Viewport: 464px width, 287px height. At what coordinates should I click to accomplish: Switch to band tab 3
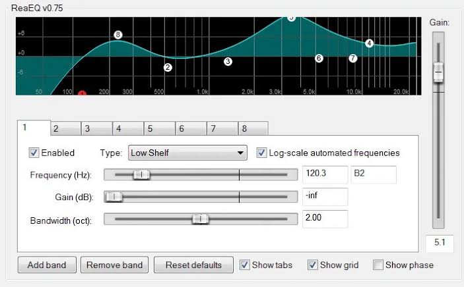(97, 129)
